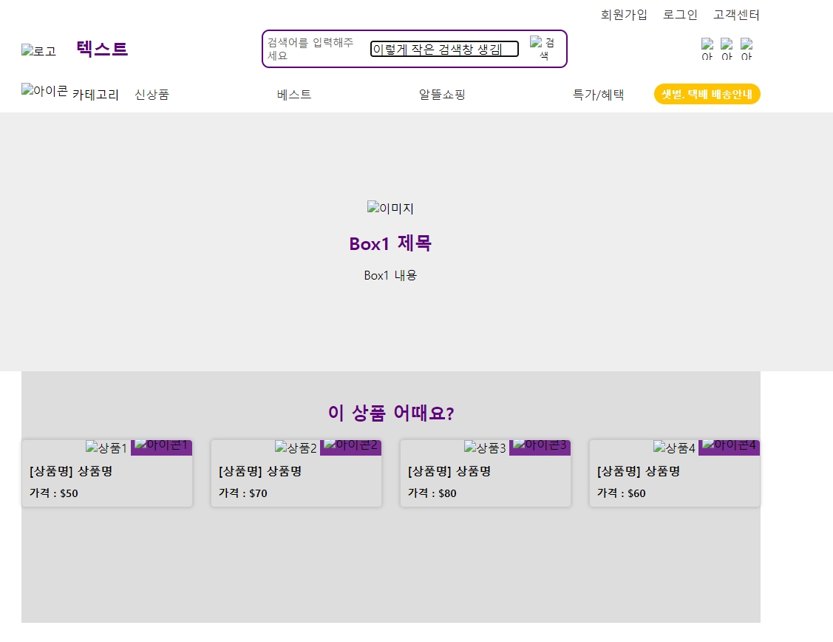Click the Box1 제목 heading
Image resolution: width=833 pixels, height=642 pixels.
[x=390, y=244]
